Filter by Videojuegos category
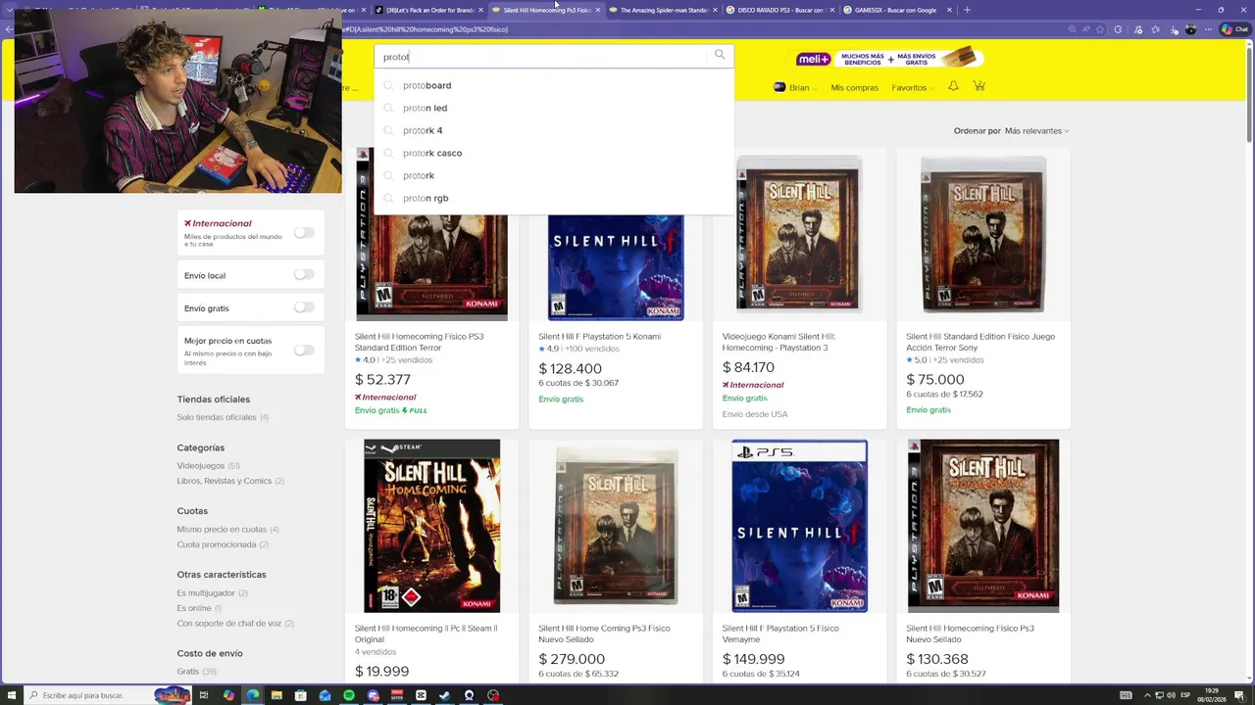This screenshot has width=1255, height=705. (200, 465)
